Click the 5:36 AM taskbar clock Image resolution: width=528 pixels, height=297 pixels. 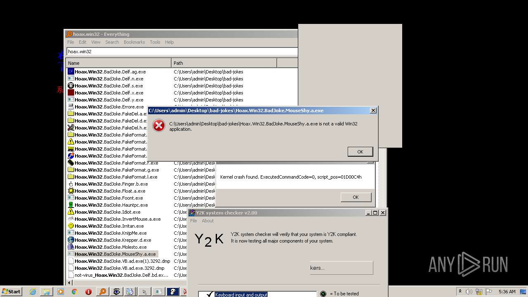[507, 292]
